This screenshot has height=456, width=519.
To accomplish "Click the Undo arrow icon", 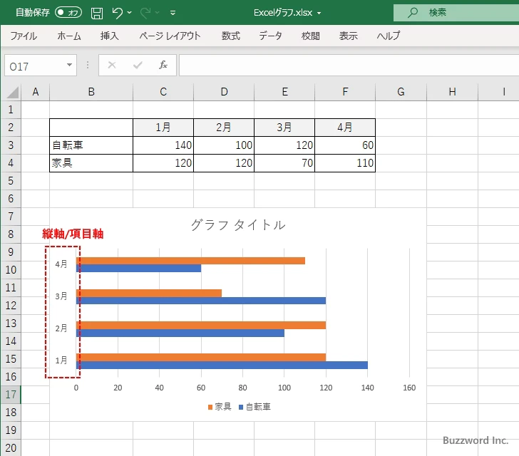I will tap(117, 13).
